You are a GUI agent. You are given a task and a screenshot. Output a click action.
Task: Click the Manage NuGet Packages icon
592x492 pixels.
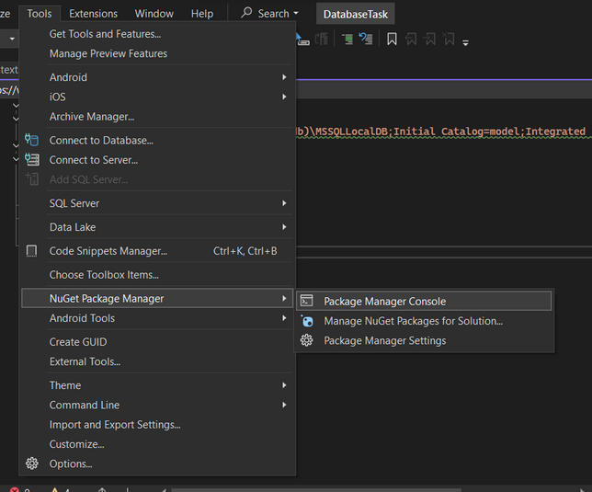pos(307,321)
